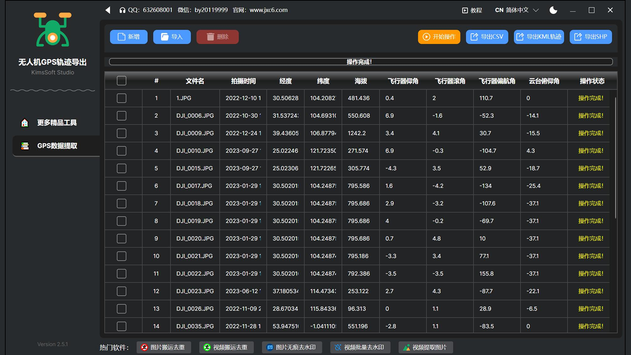Click the 拍摄时间 column header
Screen dimensions: 631x355
(x=244, y=81)
